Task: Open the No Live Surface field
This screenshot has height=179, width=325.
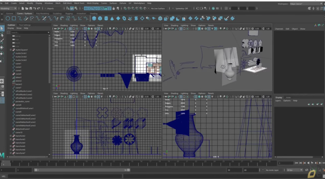Action: pos(158,9)
